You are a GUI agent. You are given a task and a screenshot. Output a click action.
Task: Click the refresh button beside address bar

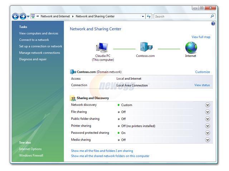point(149,16)
